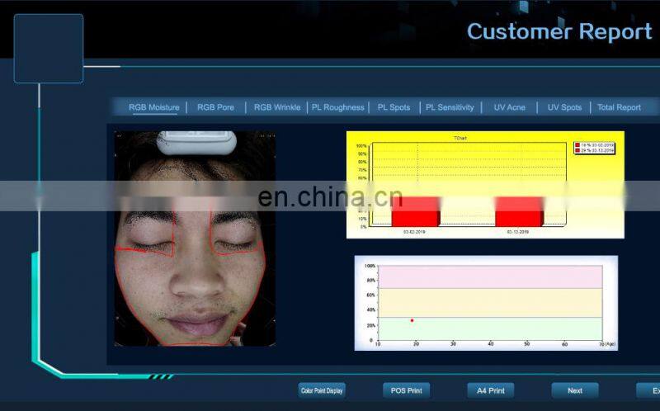This screenshot has width=660, height=411.
Task: View the Total Report tab
Action: click(x=619, y=107)
